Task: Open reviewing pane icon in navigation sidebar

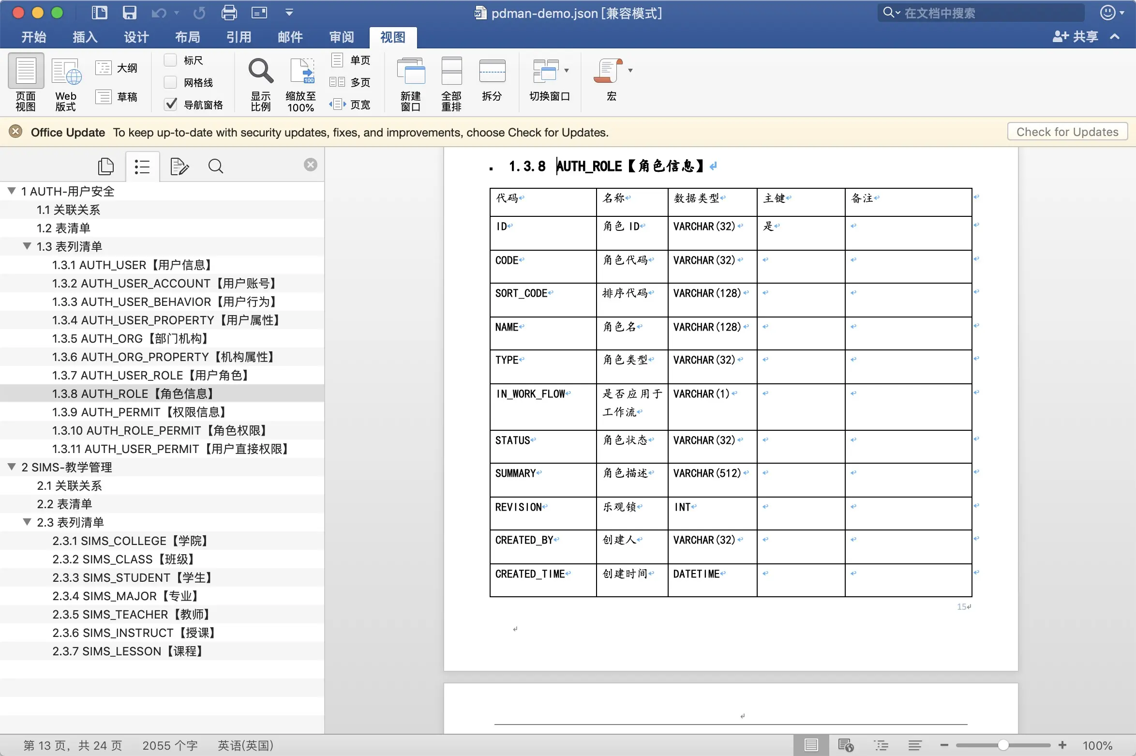Action: pyautogui.click(x=179, y=166)
